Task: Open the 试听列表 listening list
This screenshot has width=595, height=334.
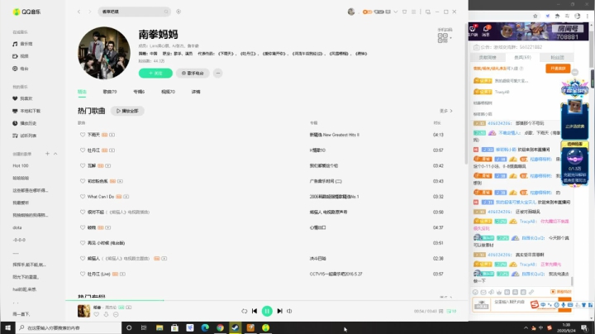Action: tap(25, 136)
